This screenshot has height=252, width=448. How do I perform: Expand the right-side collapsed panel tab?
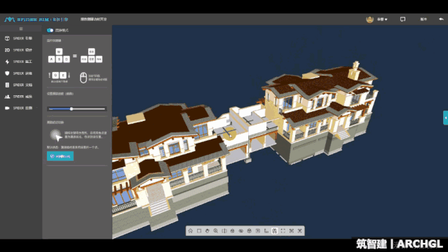[x=445, y=118]
